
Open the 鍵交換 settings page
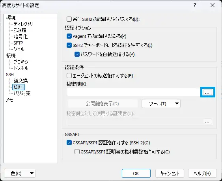pyautogui.click(x=21, y=81)
